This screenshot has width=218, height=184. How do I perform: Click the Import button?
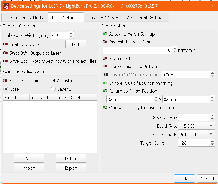click(x=29, y=168)
